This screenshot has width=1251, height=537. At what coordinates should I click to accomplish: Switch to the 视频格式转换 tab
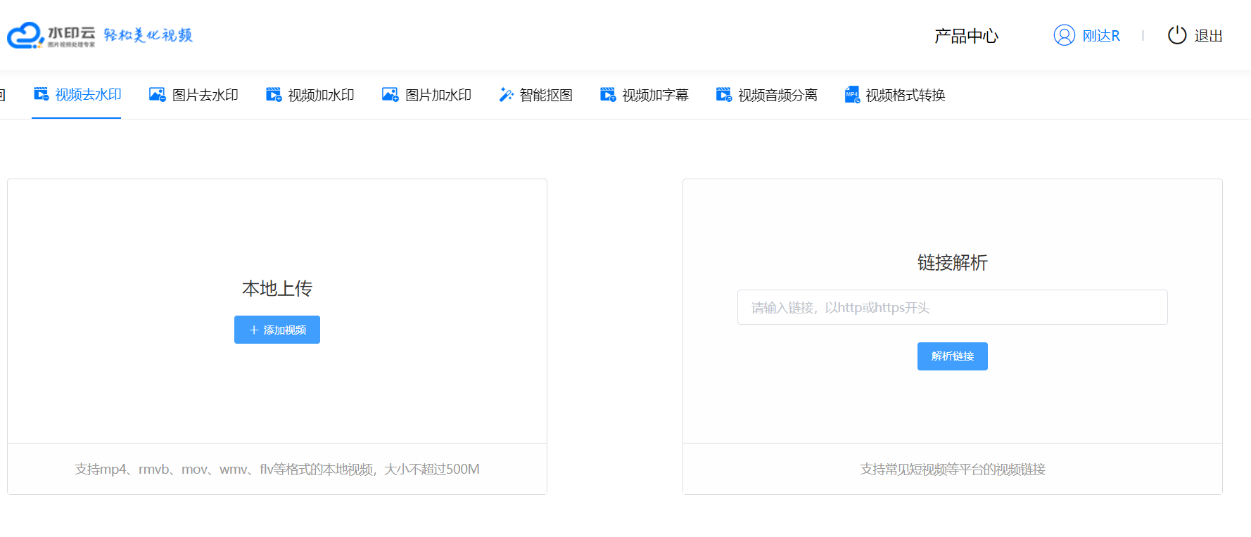pyautogui.click(x=905, y=95)
